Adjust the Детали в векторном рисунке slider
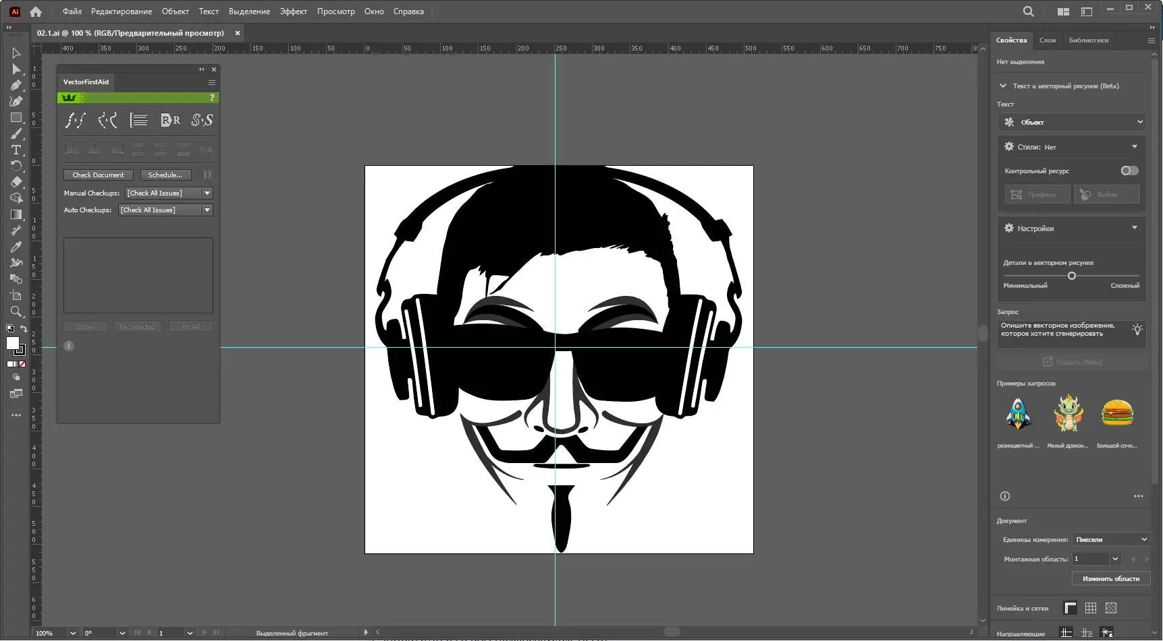The height and width of the screenshot is (641, 1163). (x=1072, y=276)
